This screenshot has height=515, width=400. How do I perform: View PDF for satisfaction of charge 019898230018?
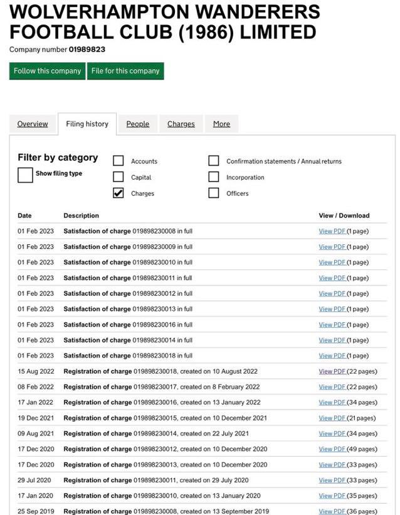[x=332, y=355]
